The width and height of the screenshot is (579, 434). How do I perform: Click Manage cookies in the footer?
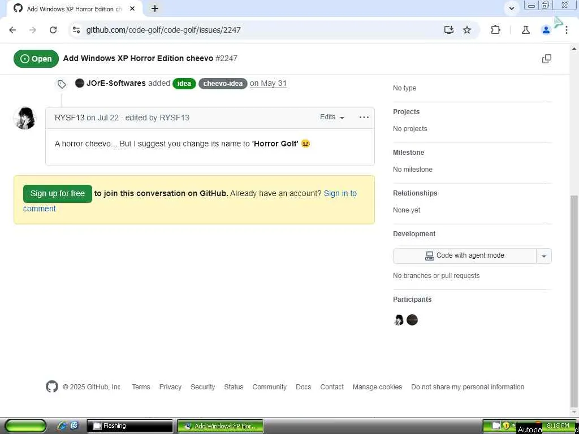pos(377,387)
